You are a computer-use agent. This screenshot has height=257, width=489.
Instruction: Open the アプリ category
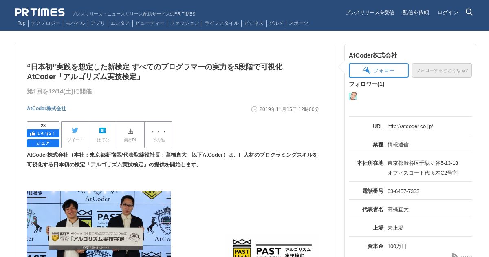(x=98, y=23)
